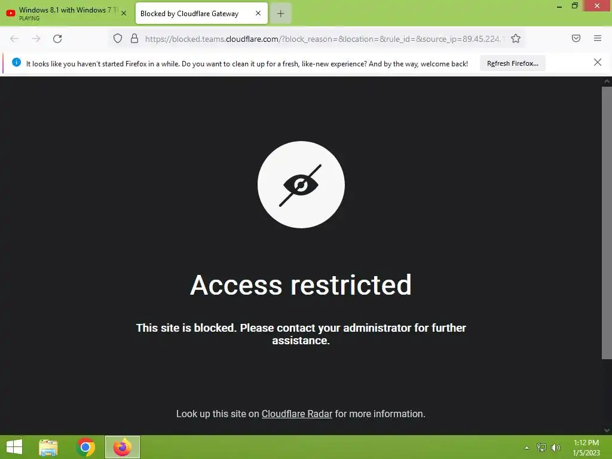Show hidden system tray icons arrow
This screenshot has width=612, height=459.
tap(527, 448)
